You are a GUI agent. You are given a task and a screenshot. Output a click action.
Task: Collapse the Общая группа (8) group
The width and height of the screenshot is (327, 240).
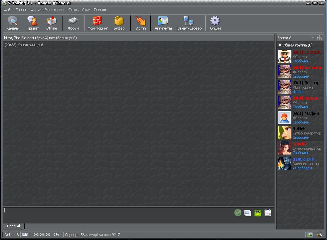[x=280, y=45]
